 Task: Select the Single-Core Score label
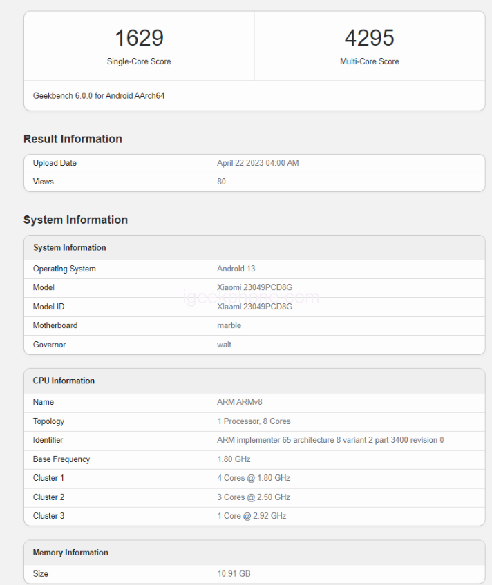click(139, 61)
